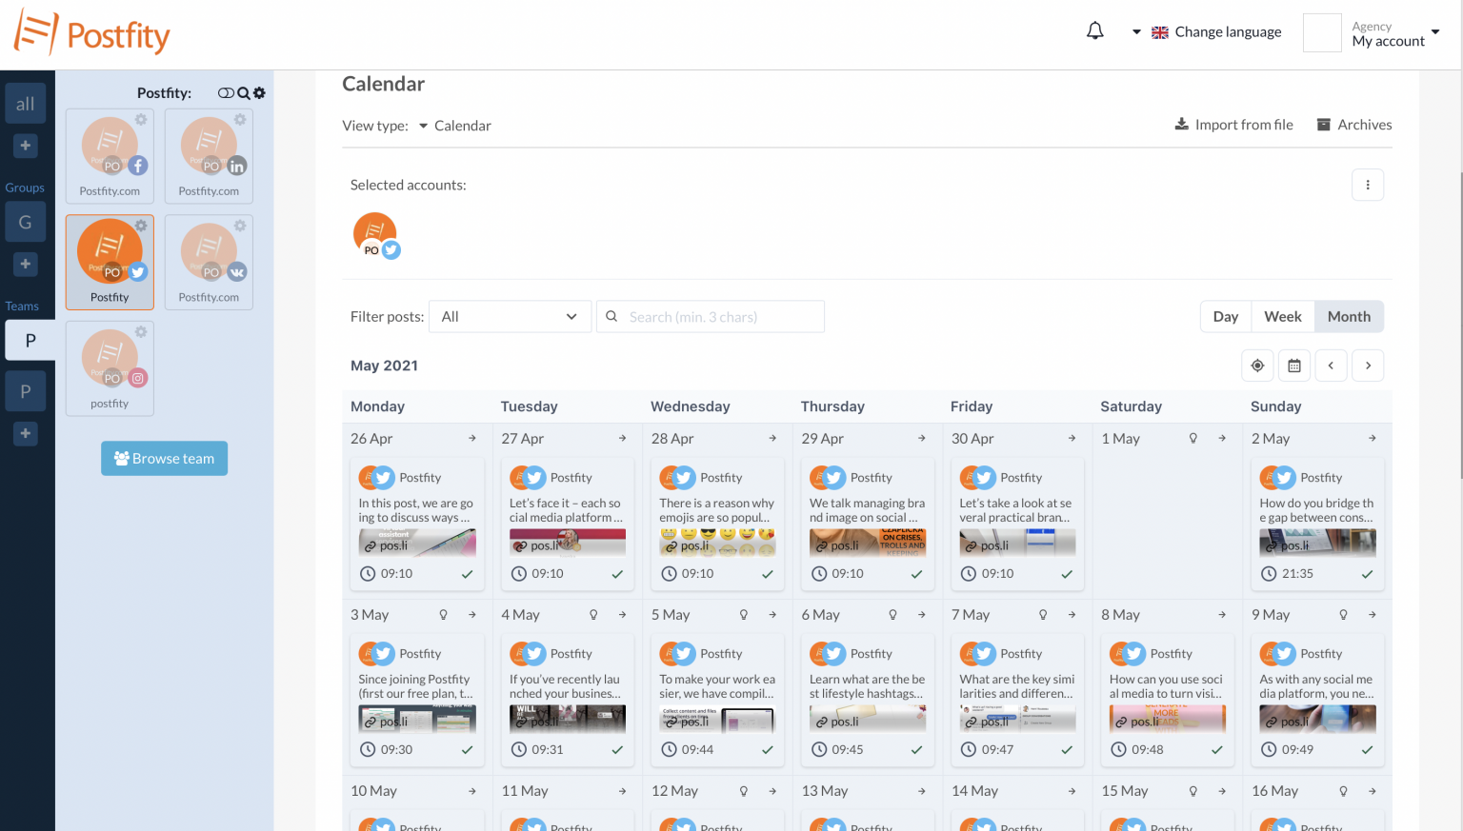Click Import from file
The width and height of the screenshot is (1463, 831).
click(x=1234, y=125)
